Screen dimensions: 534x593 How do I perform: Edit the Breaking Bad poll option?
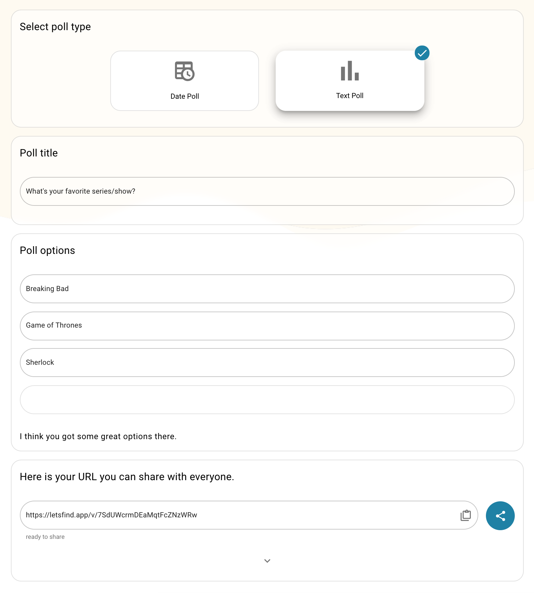tap(267, 289)
